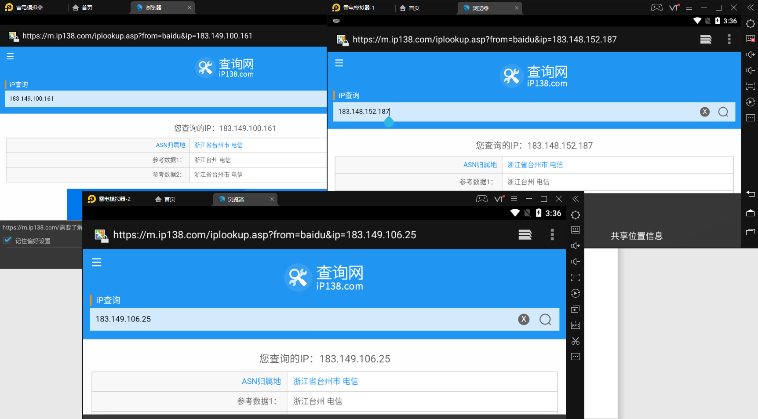Screen dimensions: 758x419
Task: Open settings gear in 雷电模拟器-2 sidebar
Action: (x=576, y=215)
